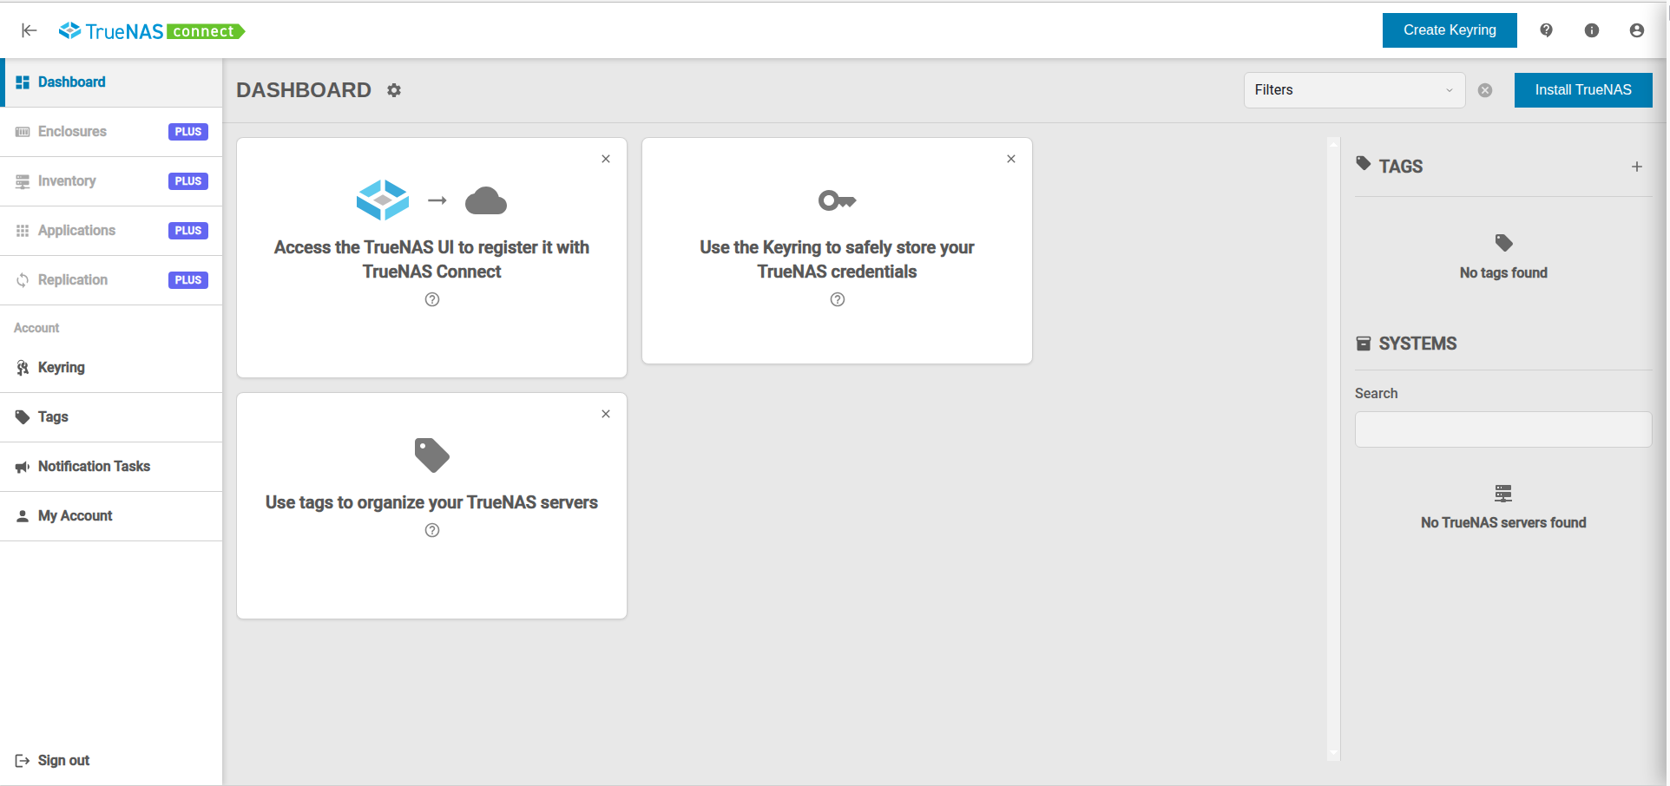Open the help question-mark icon in header
Viewport: 1670px width, 786px height.
tap(1546, 30)
